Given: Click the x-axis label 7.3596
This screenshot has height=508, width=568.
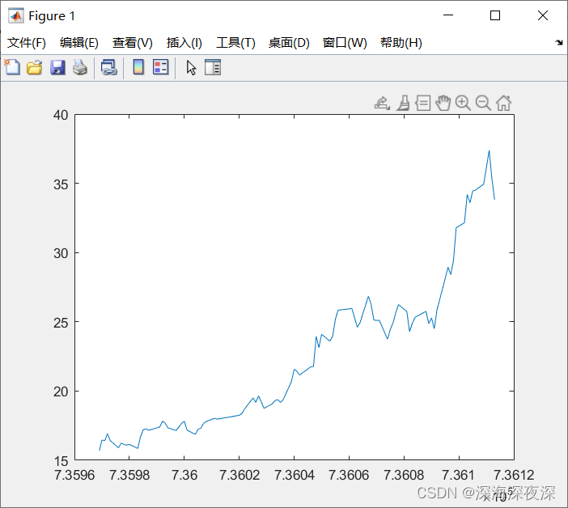Looking at the screenshot, I should pos(74,475).
